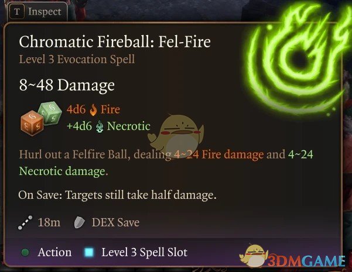This screenshot has height=272, width=352.
Task: Click the 4~24 Fire damage highlighted text
Action: [x=219, y=154]
